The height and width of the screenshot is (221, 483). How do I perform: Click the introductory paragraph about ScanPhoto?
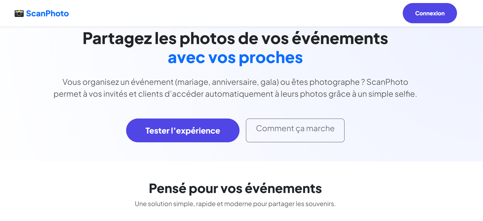pyautogui.click(x=235, y=88)
